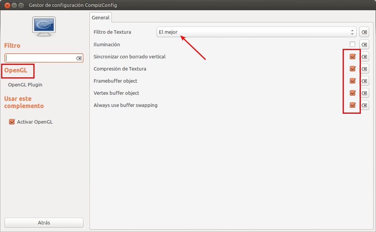Click the reset icon next to Filtro de Textura
The image size is (376, 232).
(x=364, y=32)
